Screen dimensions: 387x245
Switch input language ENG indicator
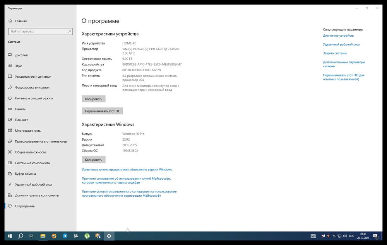[x=351, y=236]
